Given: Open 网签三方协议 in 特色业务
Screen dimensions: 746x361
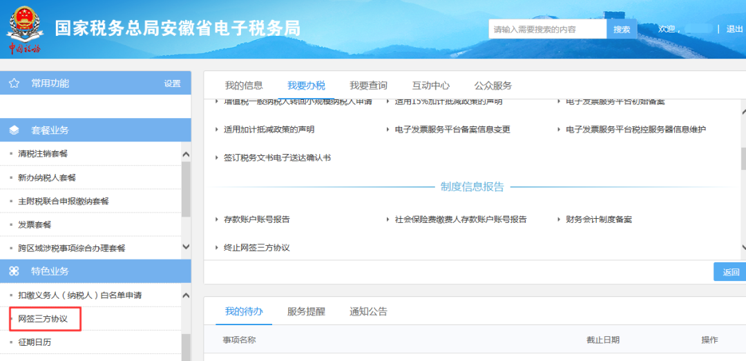Looking at the screenshot, I should 43,319.
